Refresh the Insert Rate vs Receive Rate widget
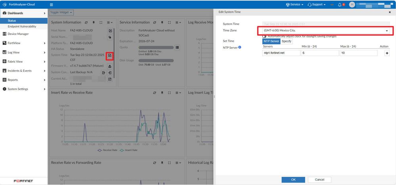Screen dimensions: 396x185 click(155, 92)
